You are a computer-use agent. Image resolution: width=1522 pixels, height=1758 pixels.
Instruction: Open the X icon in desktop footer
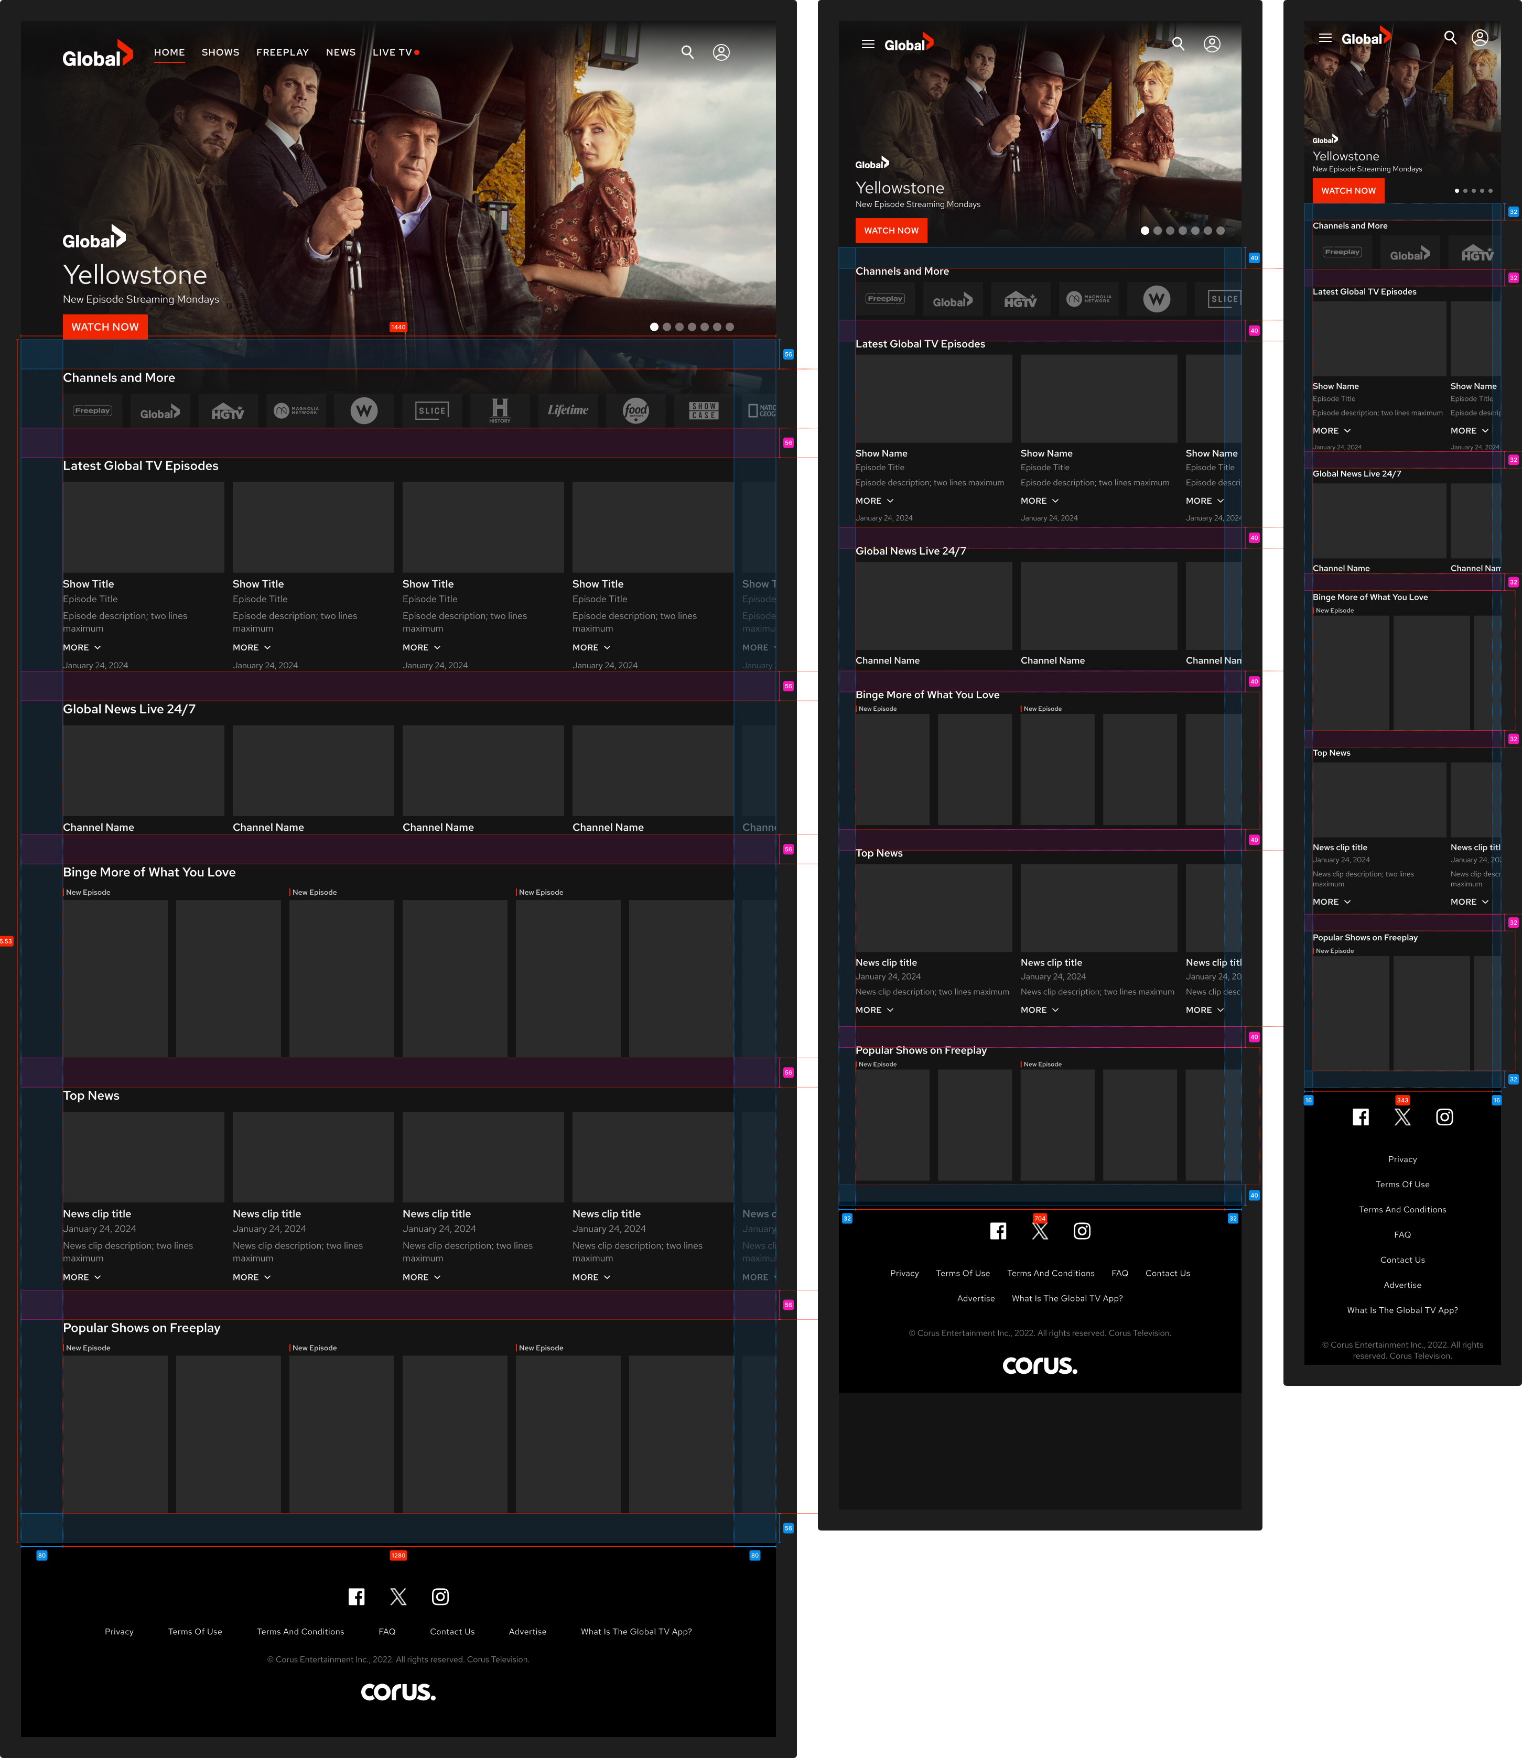click(398, 1597)
